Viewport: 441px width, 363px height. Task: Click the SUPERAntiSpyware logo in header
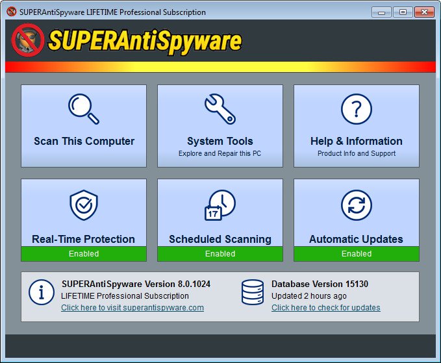(x=127, y=41)
